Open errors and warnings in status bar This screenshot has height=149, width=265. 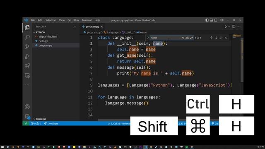pyautogui.click(x=36, y=123)
